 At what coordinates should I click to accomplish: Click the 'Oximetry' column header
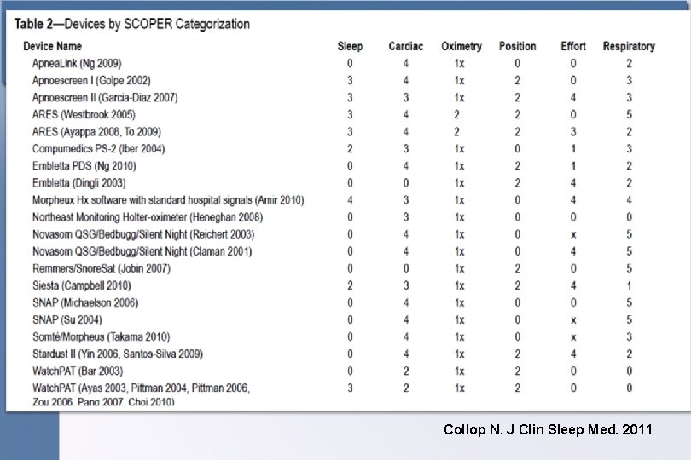pos(462,46)
